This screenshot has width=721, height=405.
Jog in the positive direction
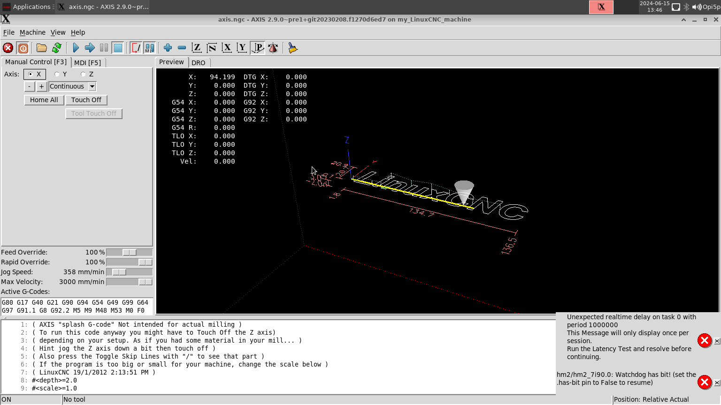click(41, 86)
